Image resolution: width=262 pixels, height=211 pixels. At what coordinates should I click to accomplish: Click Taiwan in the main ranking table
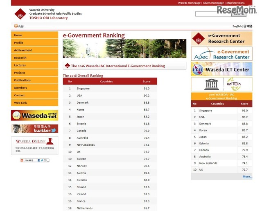[81, 159]
